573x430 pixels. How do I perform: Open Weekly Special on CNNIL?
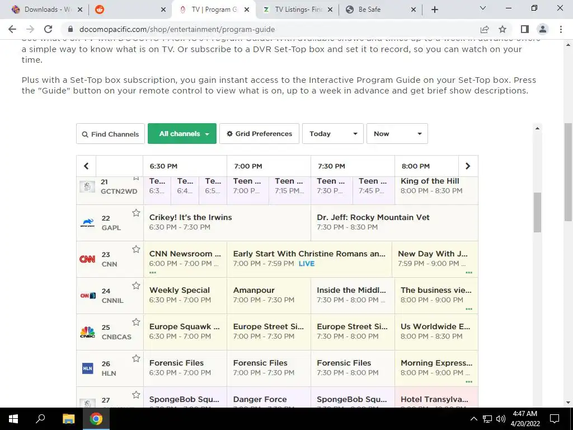(x=185, y=296)
